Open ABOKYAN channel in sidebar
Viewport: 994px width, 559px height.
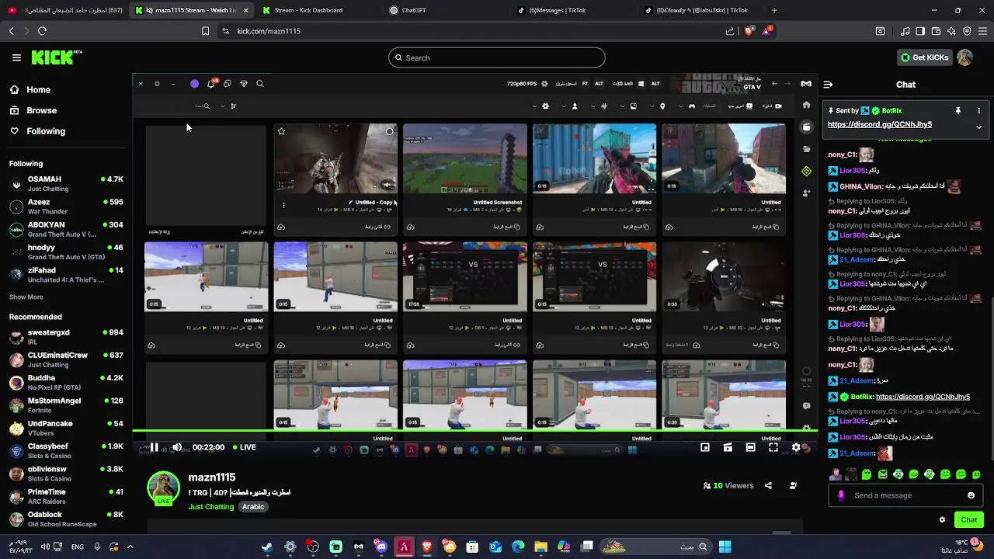click(x=66, y=229)
